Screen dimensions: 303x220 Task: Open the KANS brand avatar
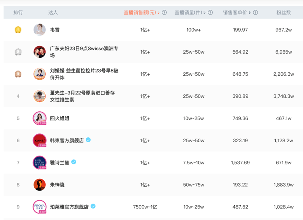pyautogui.click(x=40, y=140)
